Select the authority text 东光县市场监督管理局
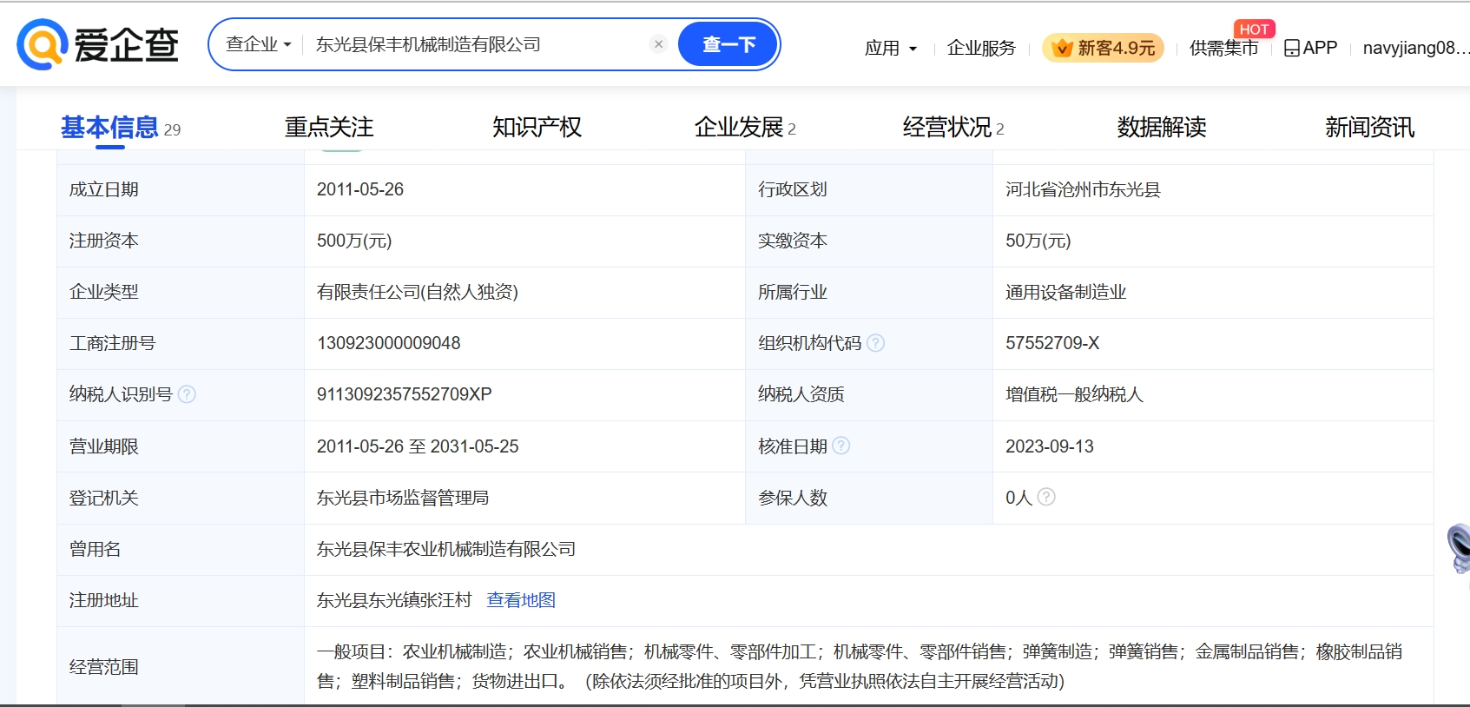The height and width of the screenshot is (707, 1470). (403, 498)
